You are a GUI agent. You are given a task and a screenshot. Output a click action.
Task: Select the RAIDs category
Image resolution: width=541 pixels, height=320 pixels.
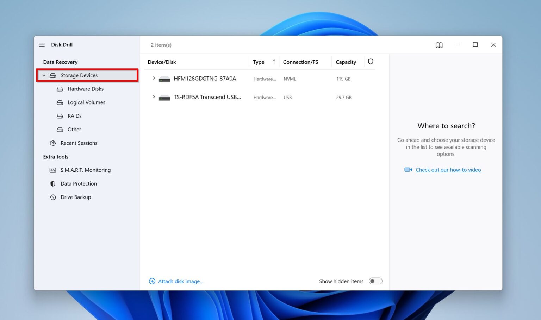click(74, 116)
